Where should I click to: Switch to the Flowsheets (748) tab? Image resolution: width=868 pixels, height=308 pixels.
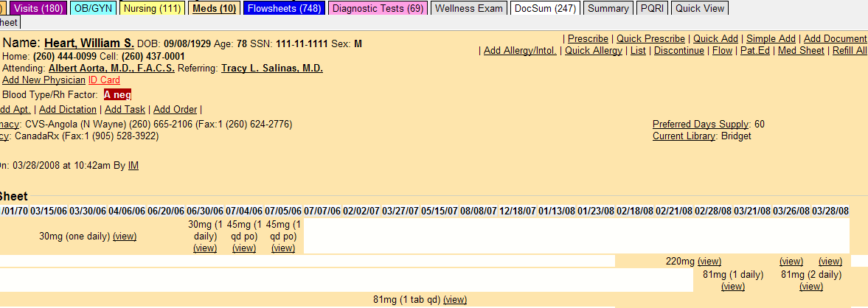(284, 8)
